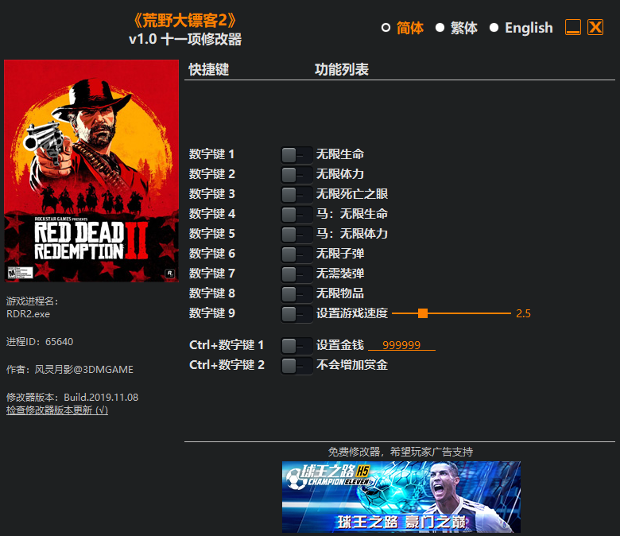Viewport: 620px width, 536px height.
Task: Click 修改器版本 Build.2019.11.08 text
Action: pyautogui.click(x=72, y=397)
